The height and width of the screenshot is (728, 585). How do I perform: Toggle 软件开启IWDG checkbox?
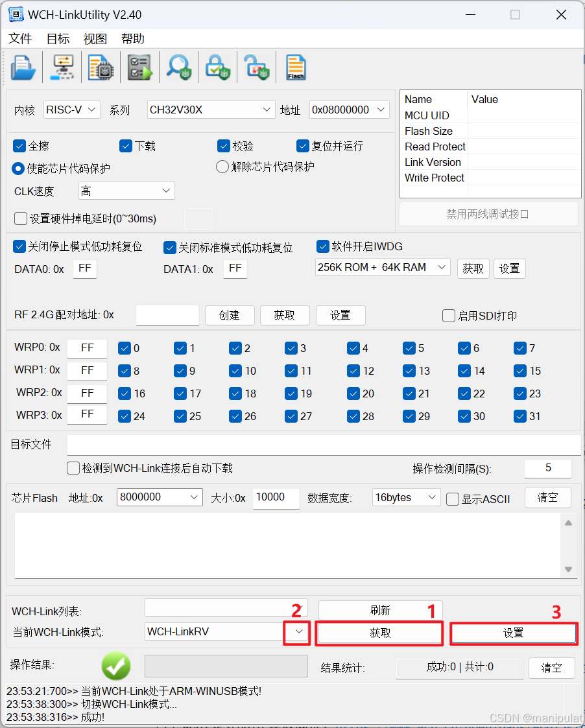pyautogui.click(x=322, y=246)
